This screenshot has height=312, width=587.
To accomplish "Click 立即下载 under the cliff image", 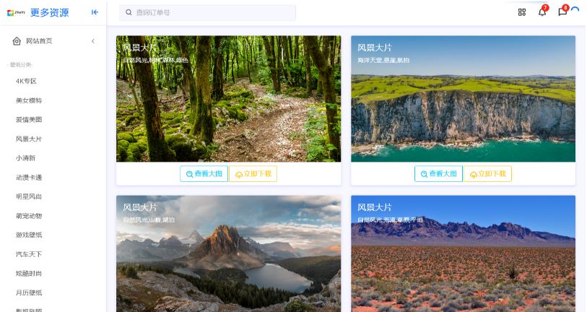I will [487, 174].
